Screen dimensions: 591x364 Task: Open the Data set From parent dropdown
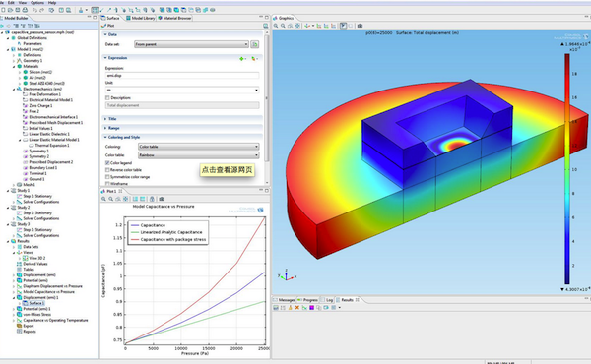(x=191, y=44)
